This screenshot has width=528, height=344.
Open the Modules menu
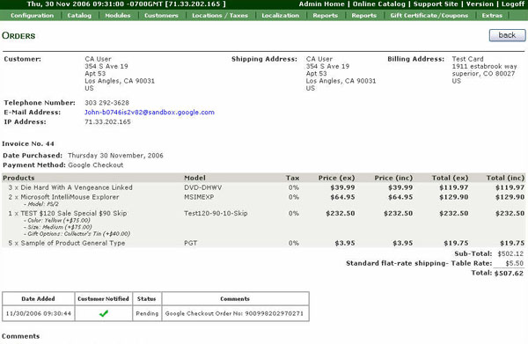pyautogui.click(x=118, y=16)
